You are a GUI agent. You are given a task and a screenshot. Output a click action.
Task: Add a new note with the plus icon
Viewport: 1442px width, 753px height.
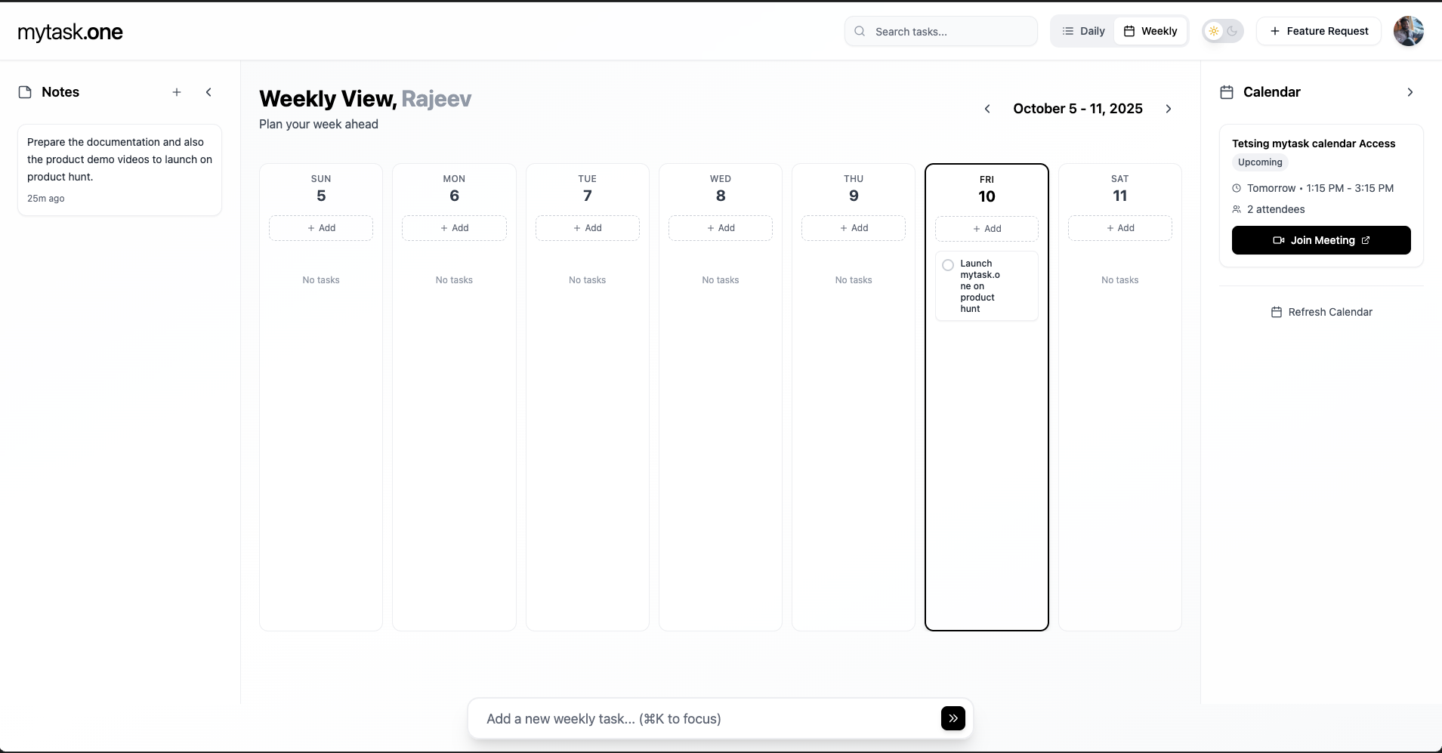tap(177, 92)
